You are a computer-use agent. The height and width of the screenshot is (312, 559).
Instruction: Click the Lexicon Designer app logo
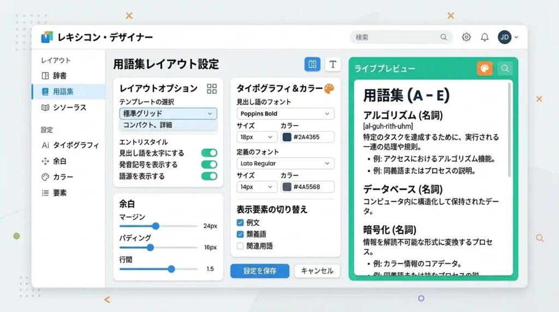(47, 37)
